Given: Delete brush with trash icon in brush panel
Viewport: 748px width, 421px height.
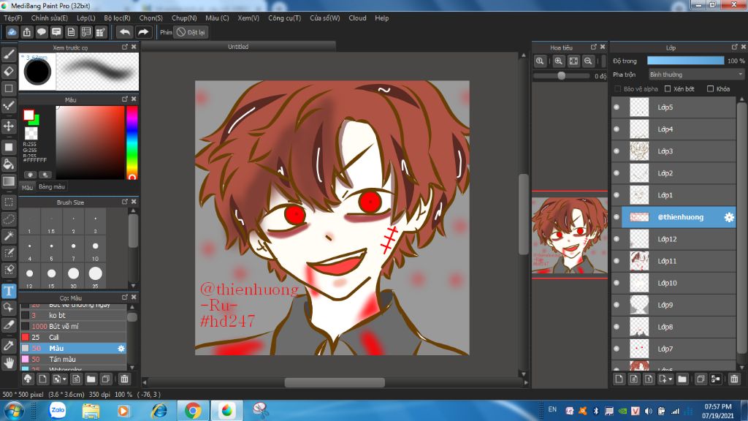Looking at the screenshot, I should 124,379.
